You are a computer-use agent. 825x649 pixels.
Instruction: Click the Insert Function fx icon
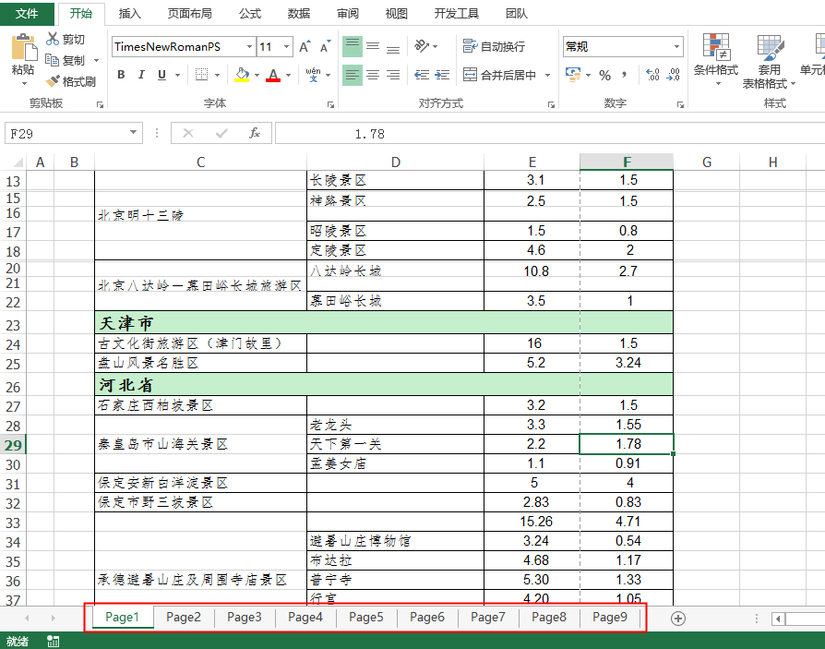255,134
